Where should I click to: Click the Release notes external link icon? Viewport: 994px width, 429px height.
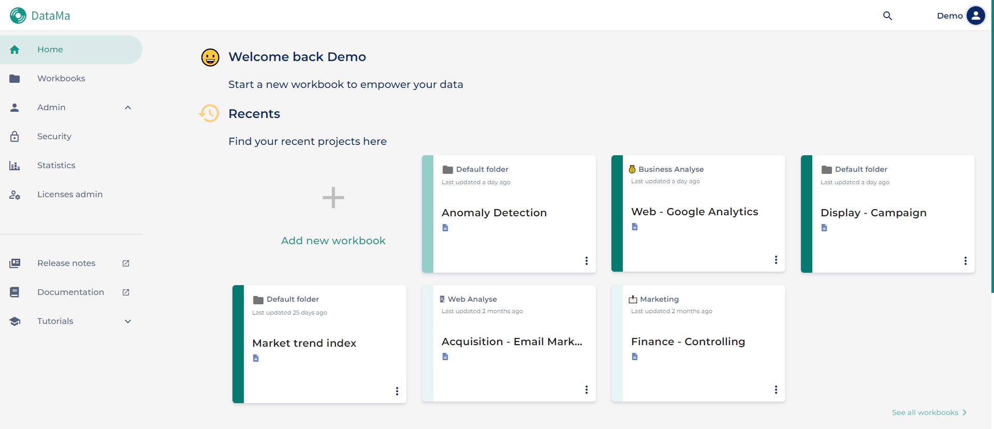click(126, 263)
